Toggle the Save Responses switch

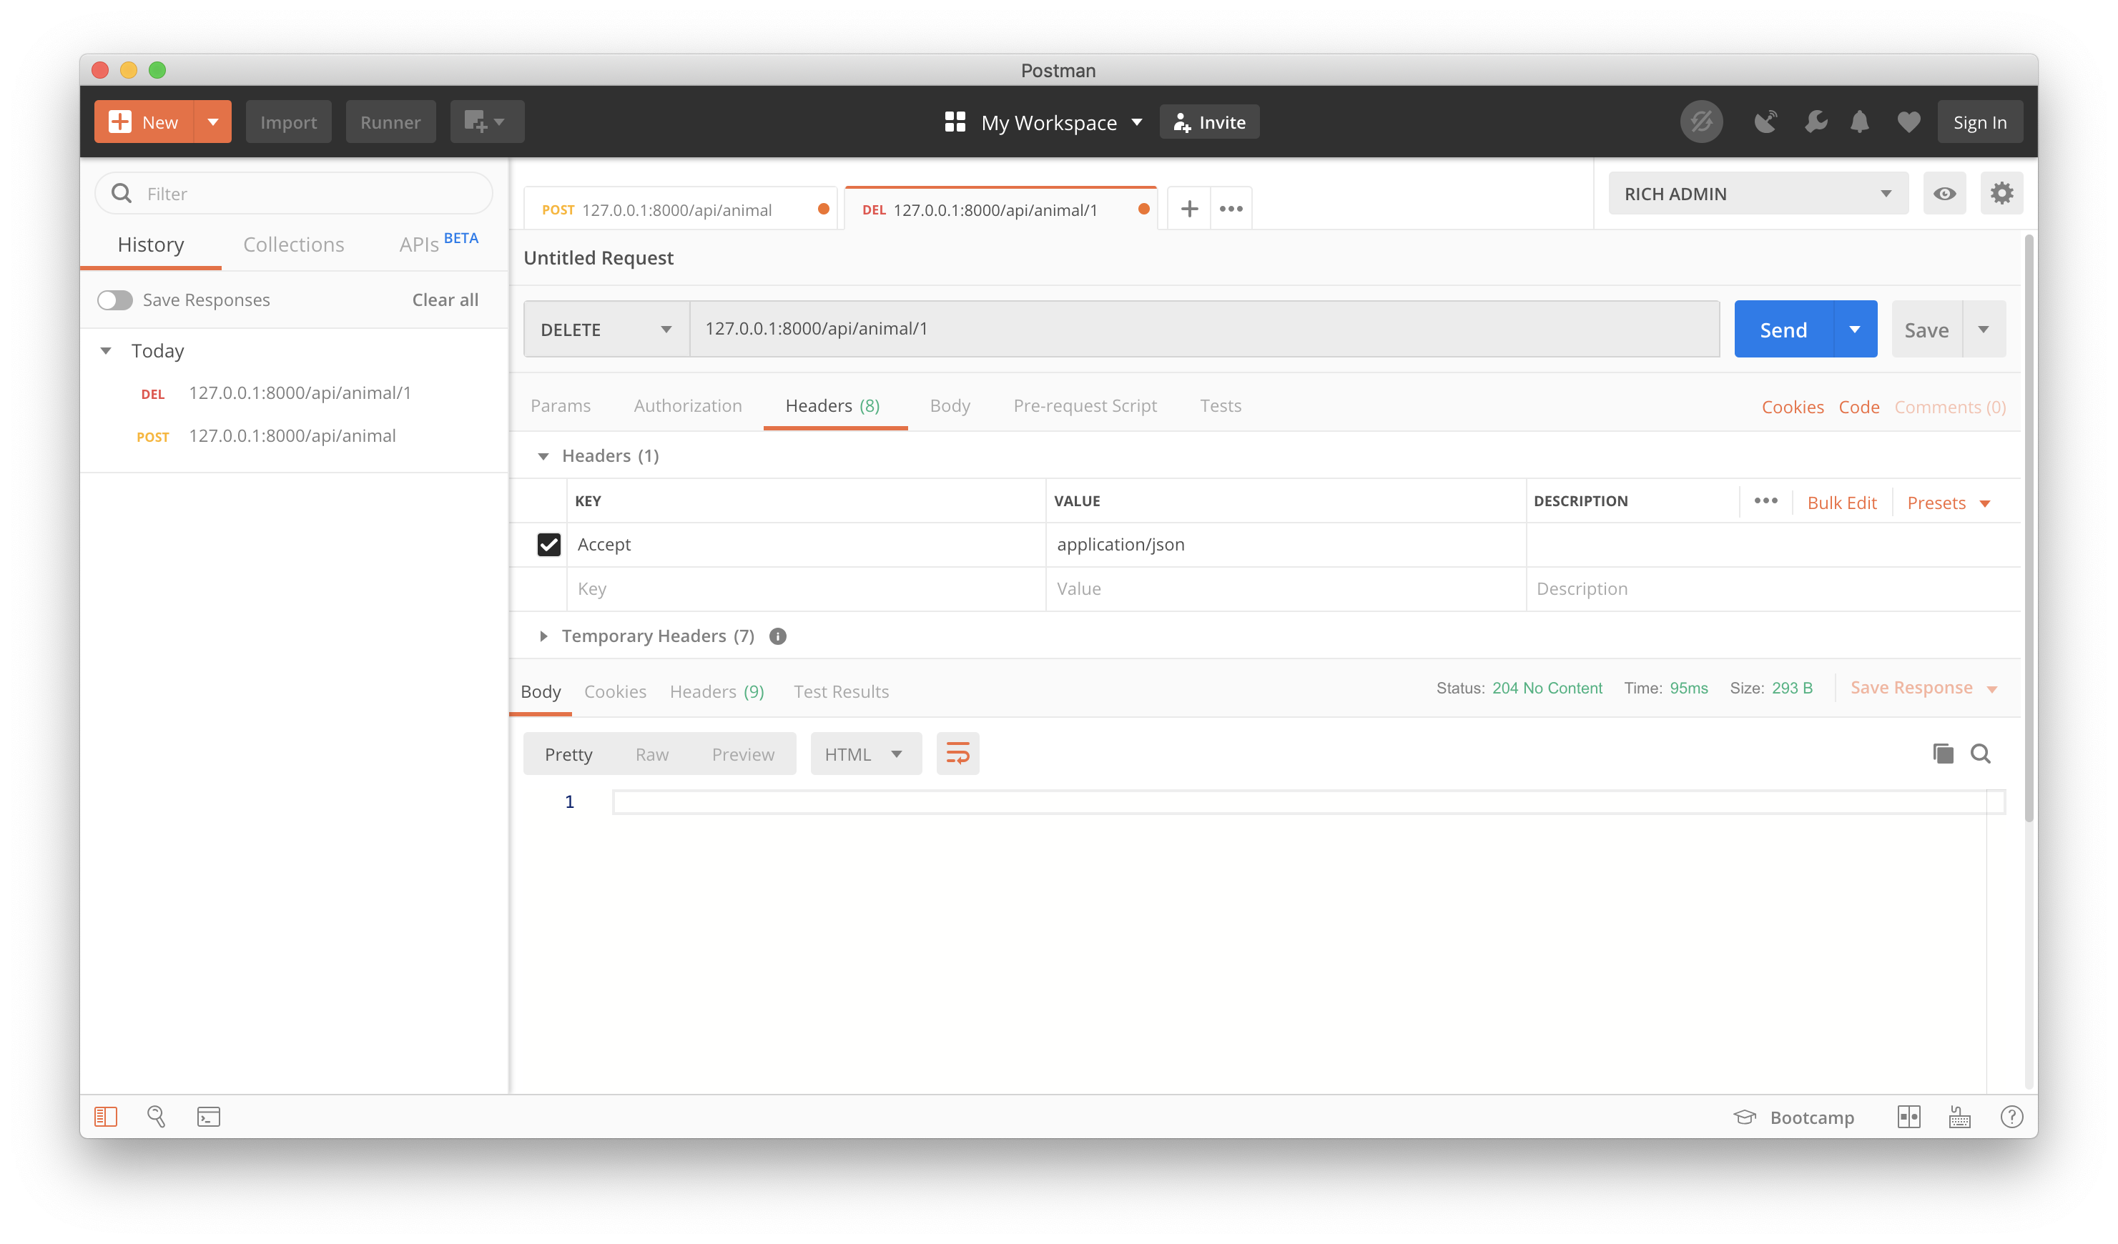tap(114, 300)
